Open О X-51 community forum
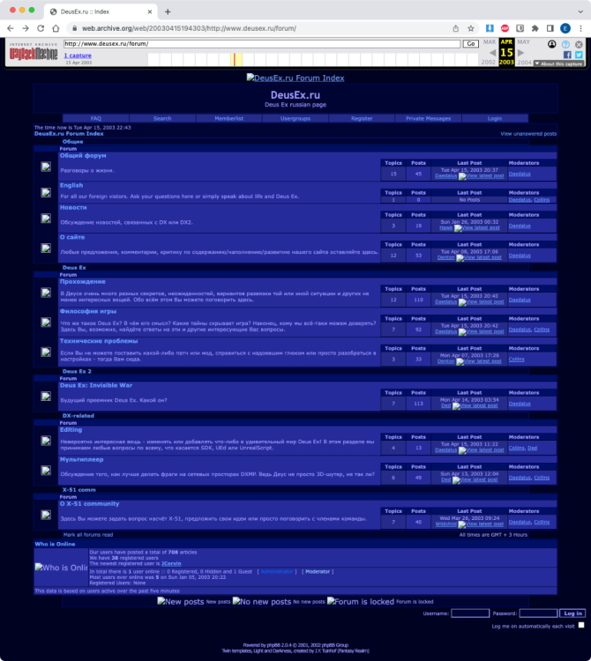This screenshot has height=661, width=591. coord(89,504)
